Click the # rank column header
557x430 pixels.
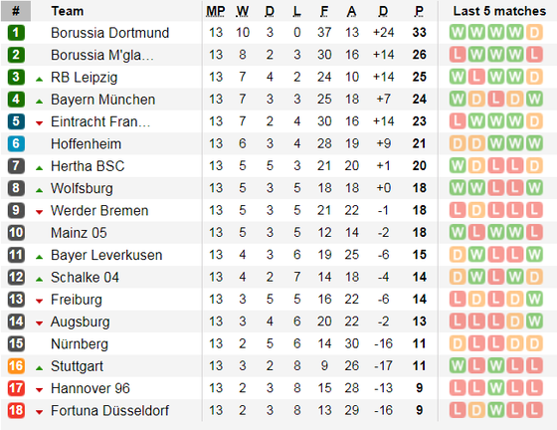click(x=16, y=11)
